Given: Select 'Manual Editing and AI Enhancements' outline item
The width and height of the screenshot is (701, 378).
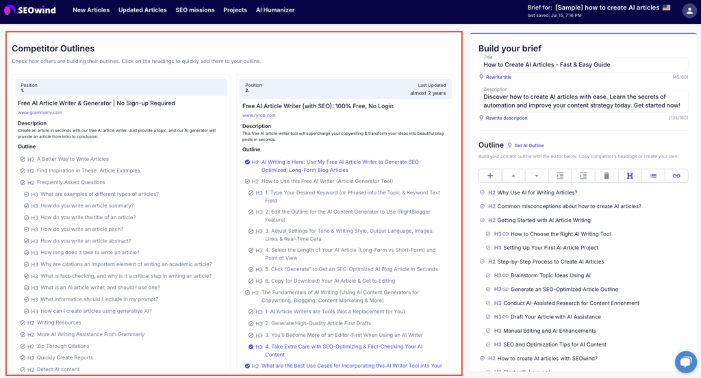Looking at the screenshot, I should (550, 331).
